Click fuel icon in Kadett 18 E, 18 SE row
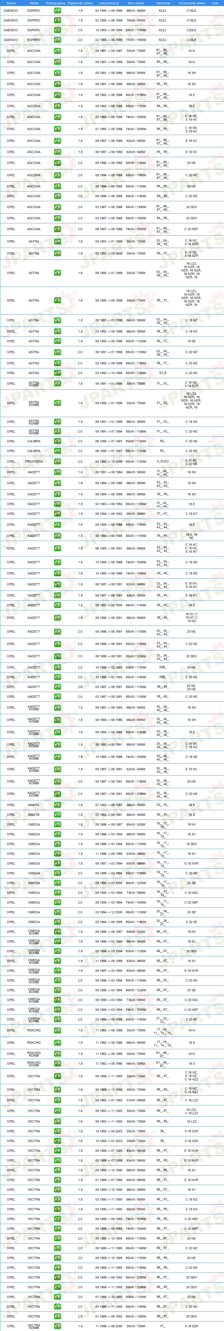The image size is (224, 1331). [x=57, y=536]
